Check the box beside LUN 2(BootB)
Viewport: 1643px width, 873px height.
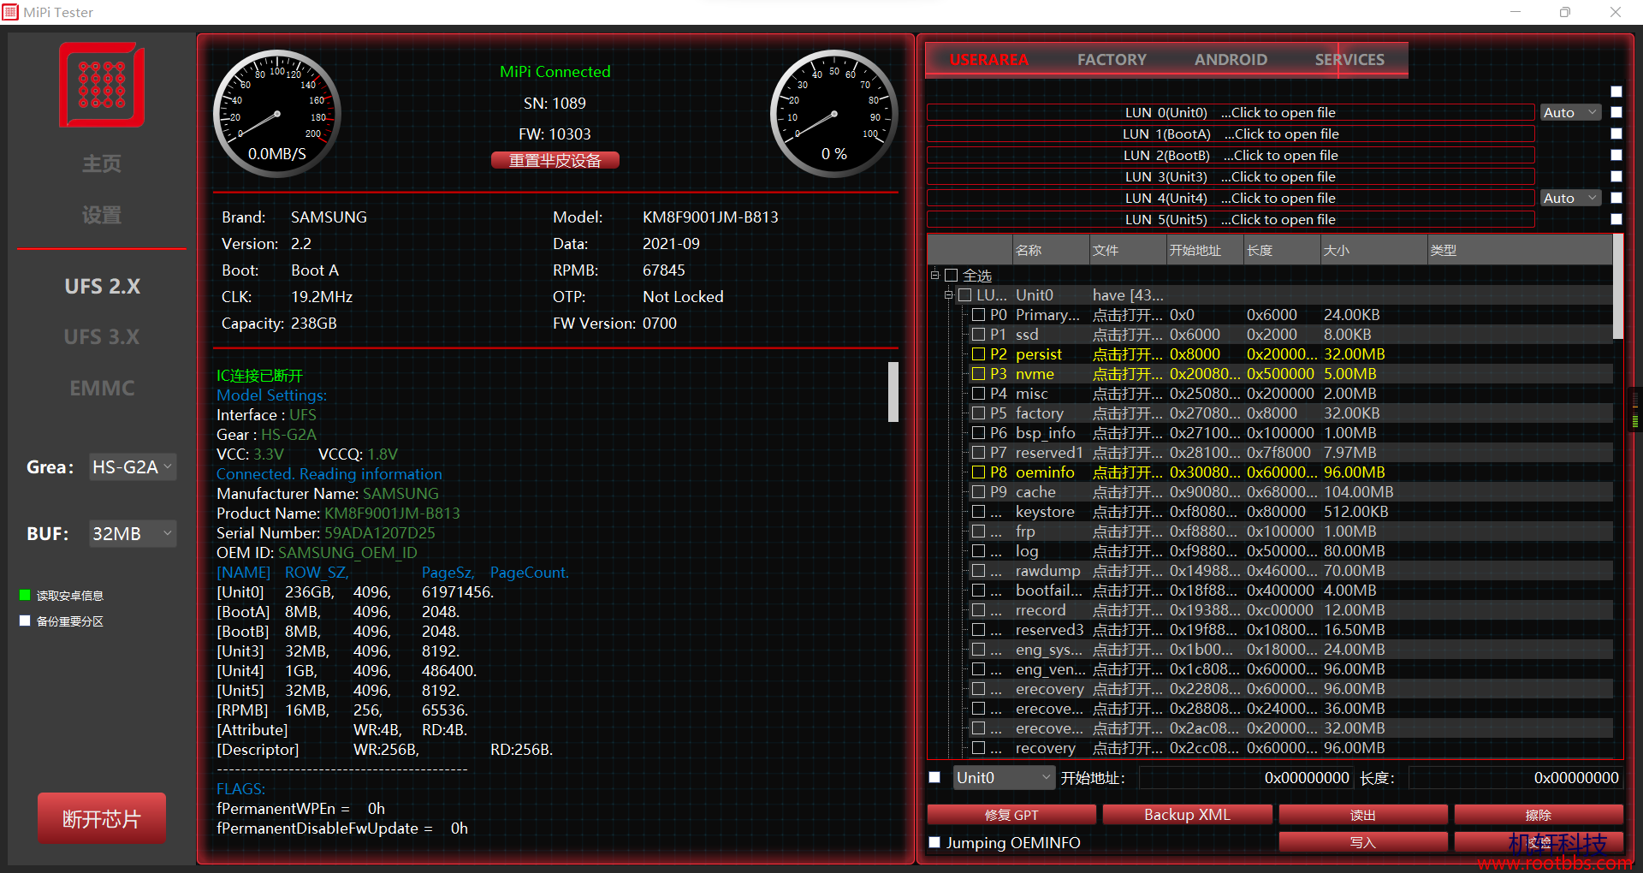click(1616, 155)
